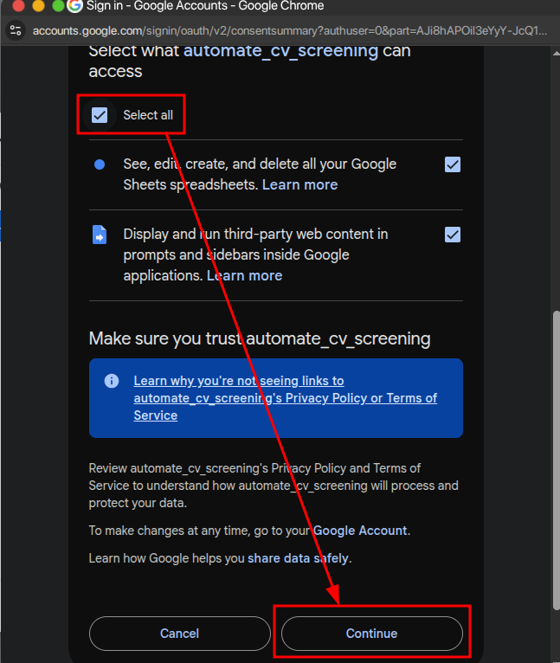560x663 pixels.
Task: Open the Learn why you're not seeing links notice
Action: [285, 398]
